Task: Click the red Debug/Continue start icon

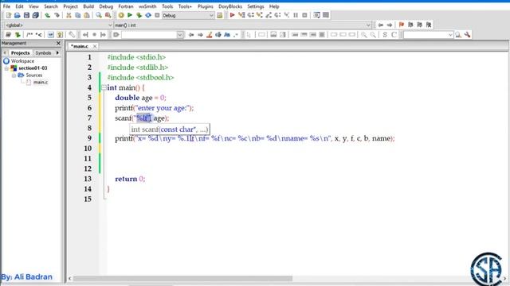Action: [x=232, y=15]
